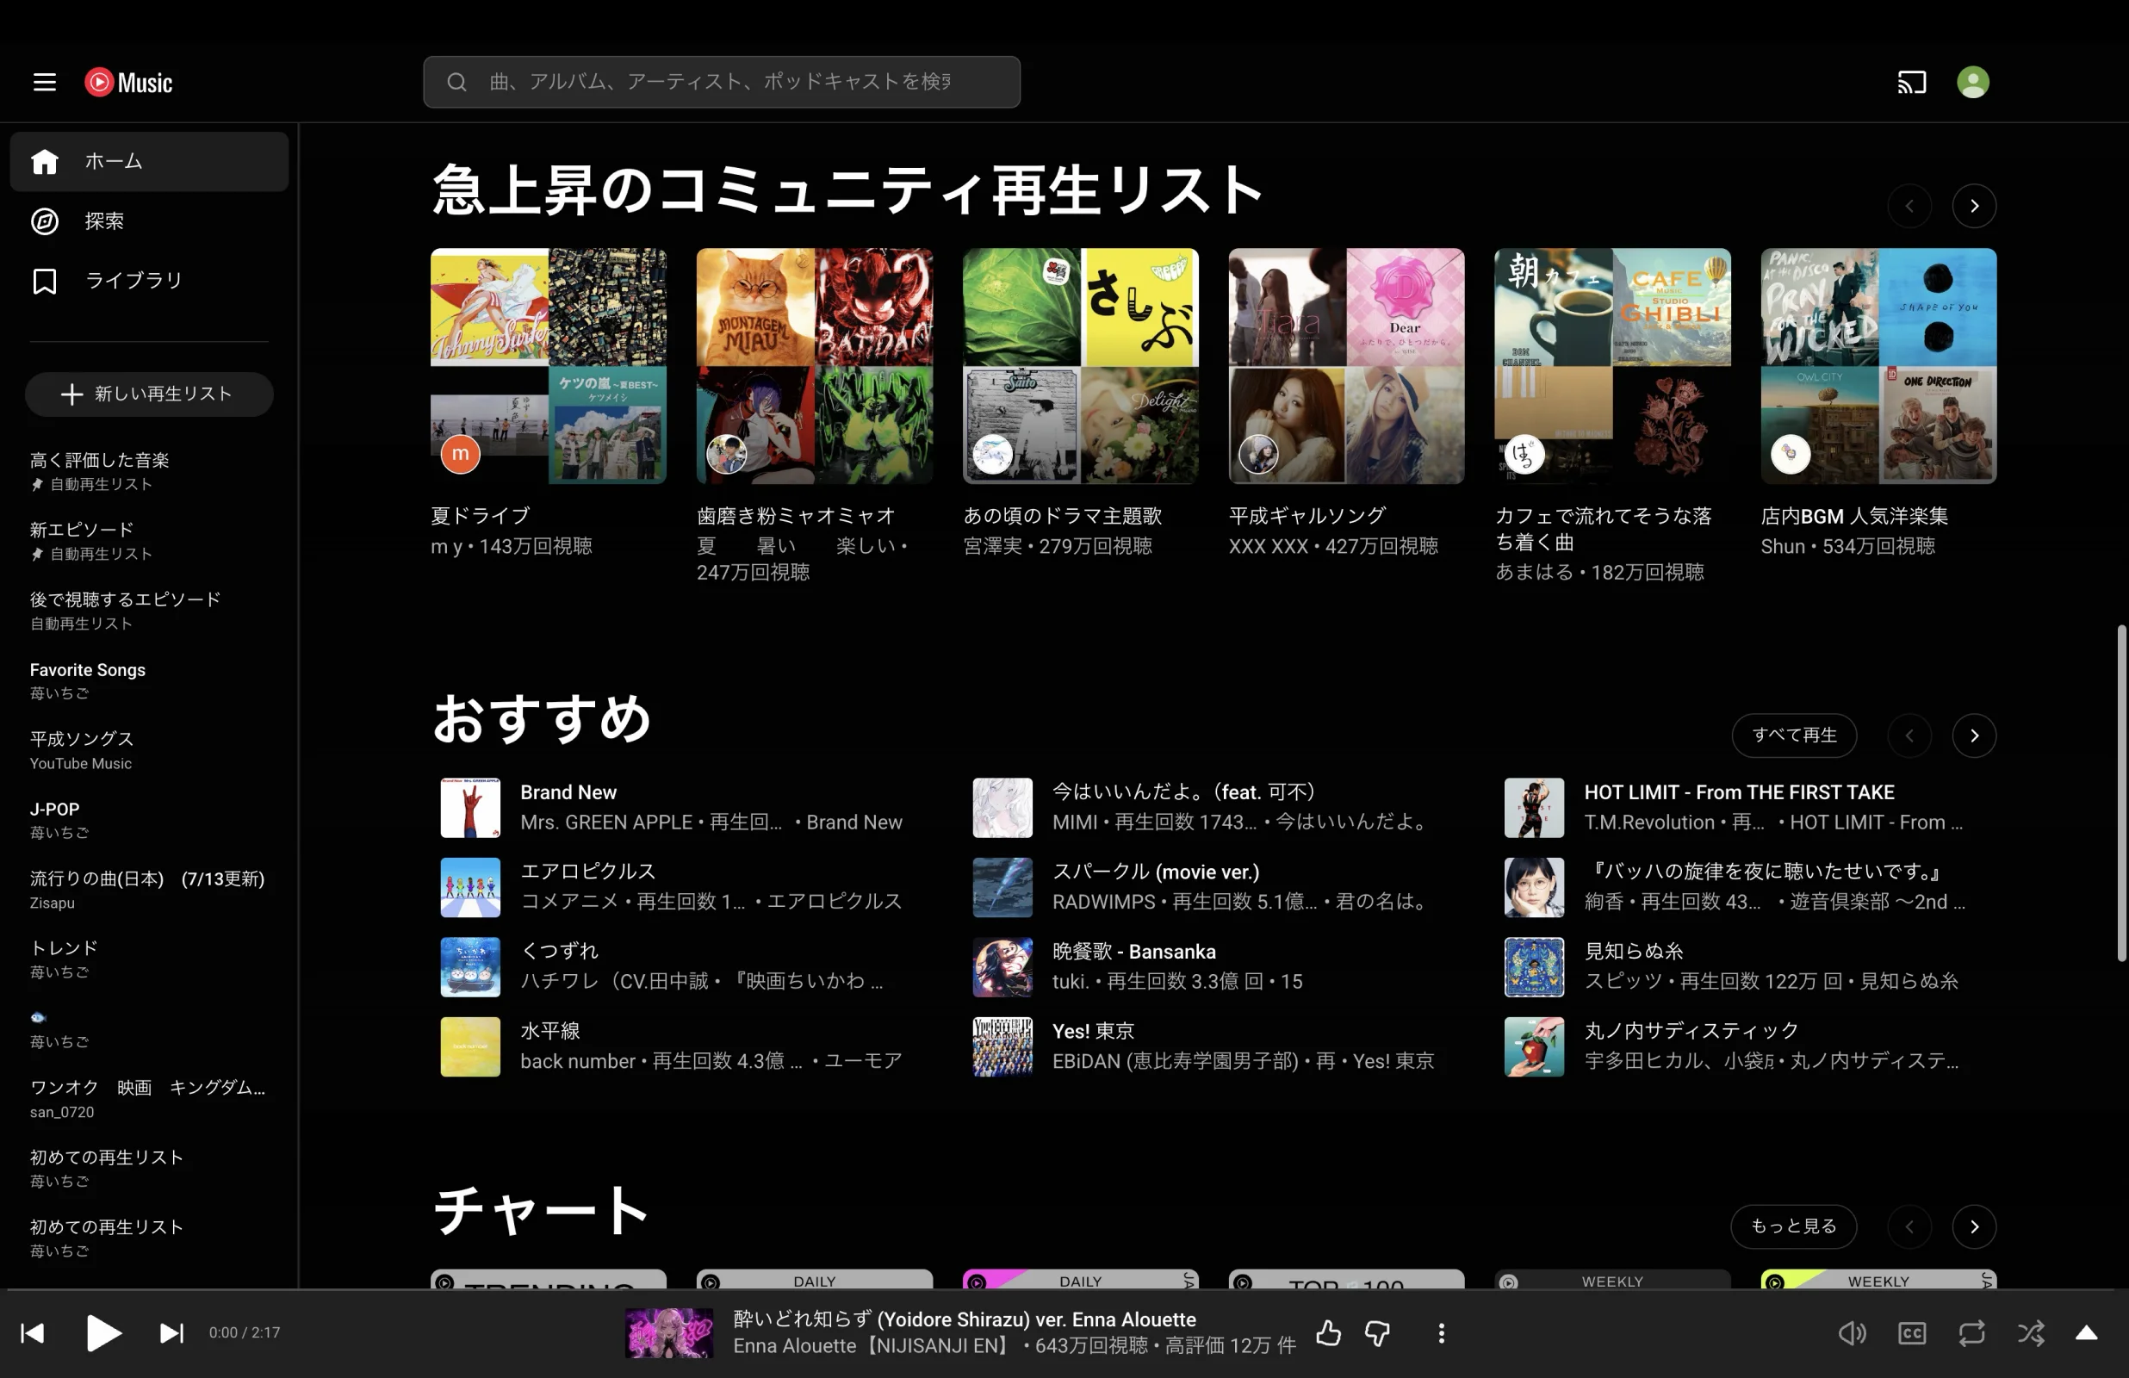Show previous charts with the left chevron

(x=1909, y=1226)
